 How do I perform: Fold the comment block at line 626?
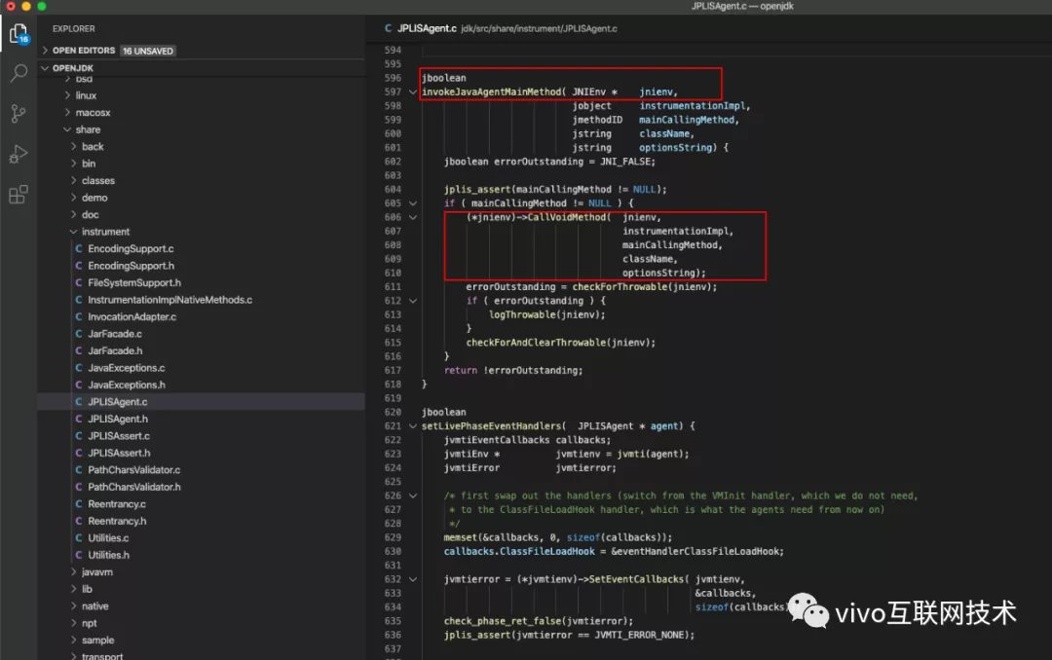tap(413, 496)
